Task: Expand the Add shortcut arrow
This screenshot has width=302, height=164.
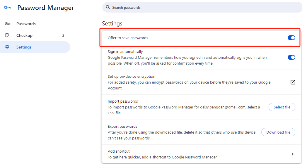Action: click(x=293, y=154)
